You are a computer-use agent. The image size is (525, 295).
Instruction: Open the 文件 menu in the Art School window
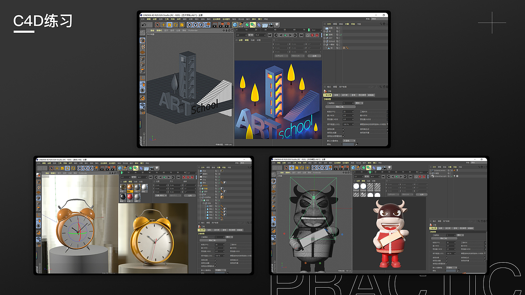pos(143,19)
